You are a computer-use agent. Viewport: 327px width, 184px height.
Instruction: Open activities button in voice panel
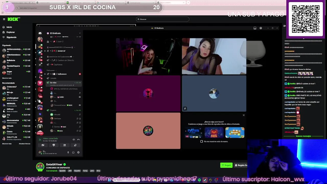[x=65, y=145]
